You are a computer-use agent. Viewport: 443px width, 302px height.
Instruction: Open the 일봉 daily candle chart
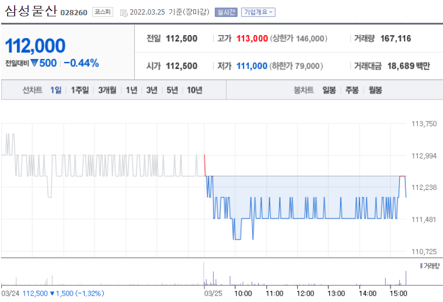pos(329,90)
